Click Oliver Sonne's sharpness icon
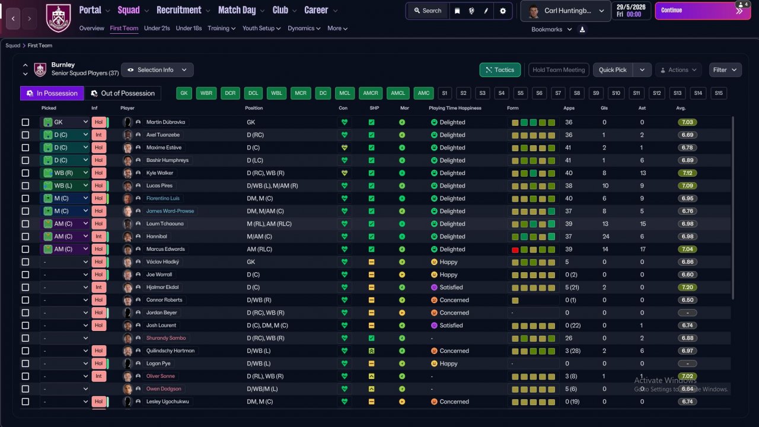The height and width of the screenshot is (427, 759). [371, 376]
